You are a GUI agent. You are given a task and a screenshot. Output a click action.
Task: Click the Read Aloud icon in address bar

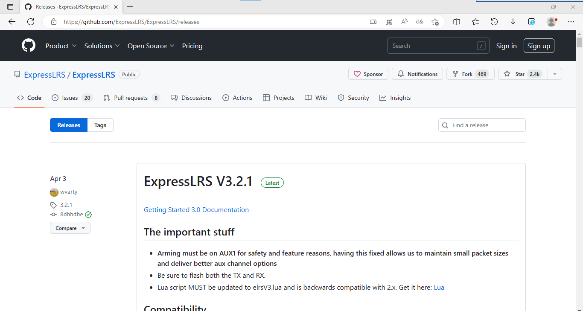[x=404, y=22]
